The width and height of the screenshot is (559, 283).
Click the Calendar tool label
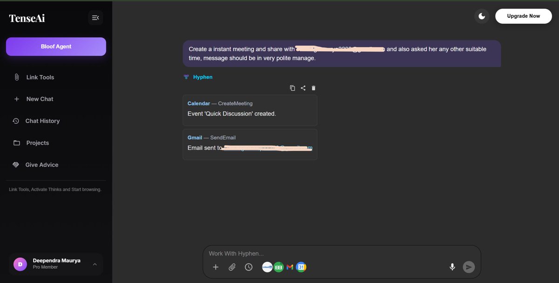point(199,103)
